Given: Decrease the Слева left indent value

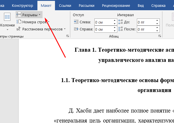Looking at the screenshot, I should (x=115, y=24).
